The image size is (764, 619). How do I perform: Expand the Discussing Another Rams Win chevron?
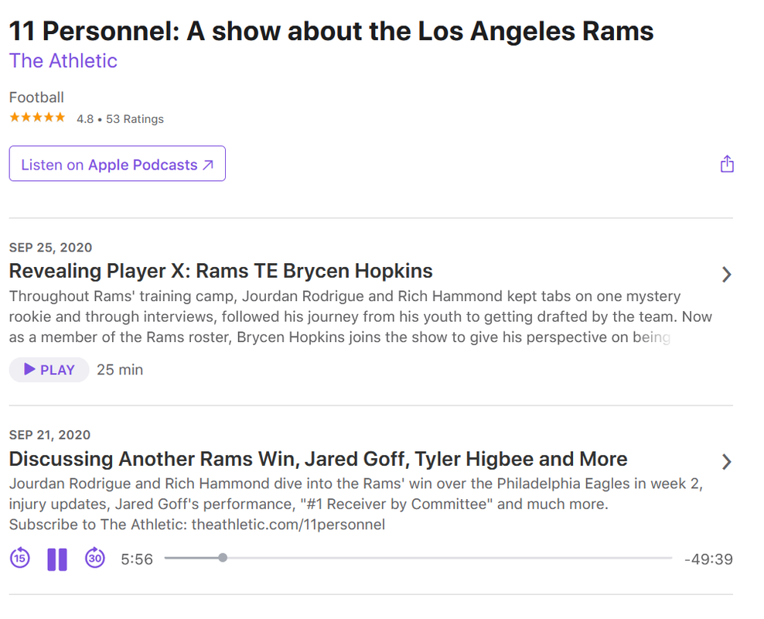tap(726, 462)
